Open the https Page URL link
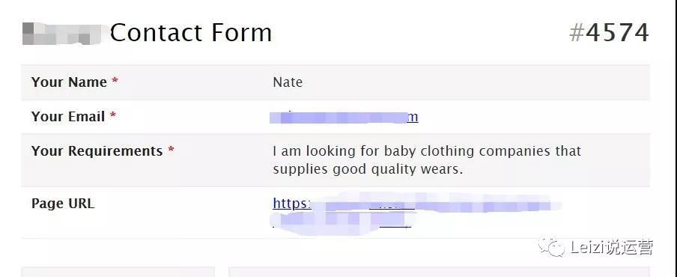This screenshot has height=277, width=677. pos(416,203)
